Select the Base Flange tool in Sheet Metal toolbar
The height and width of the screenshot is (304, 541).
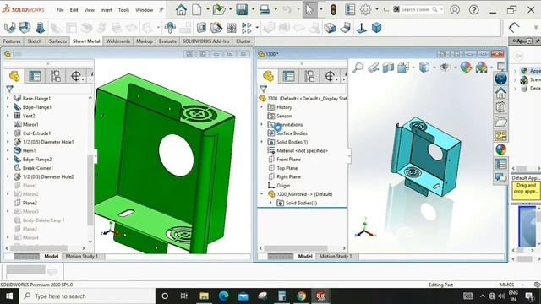pyautogui.click(x=9, y=28)
